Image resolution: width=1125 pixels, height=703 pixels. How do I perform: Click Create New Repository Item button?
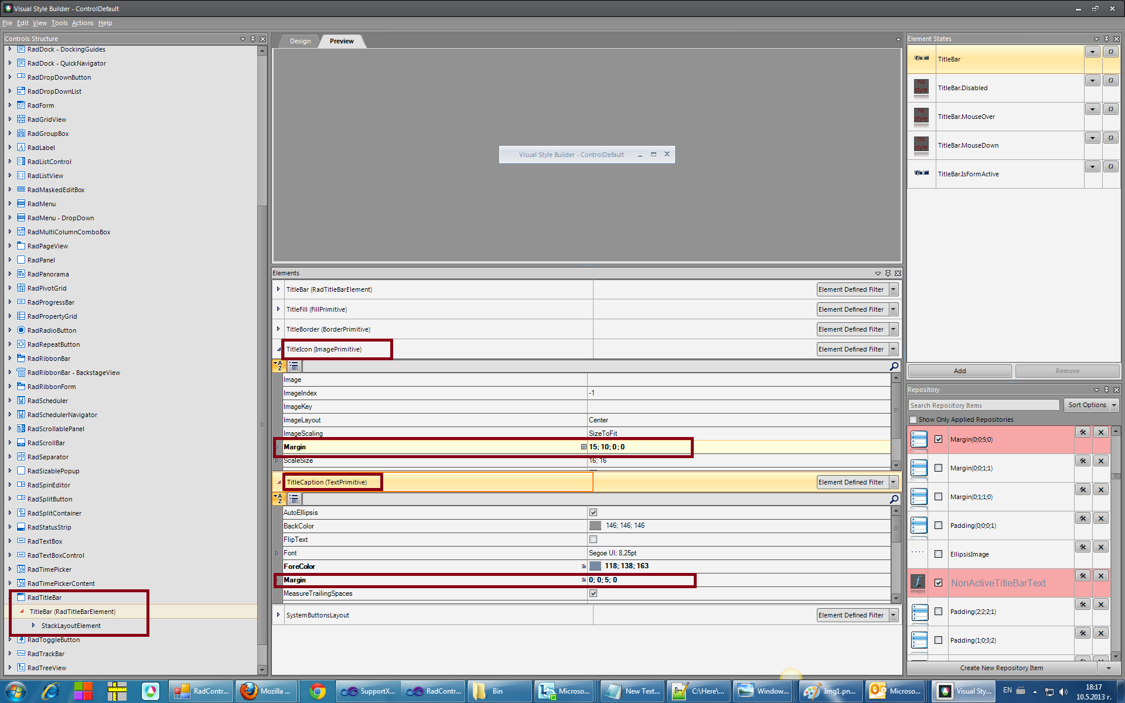click(1001, 668)
